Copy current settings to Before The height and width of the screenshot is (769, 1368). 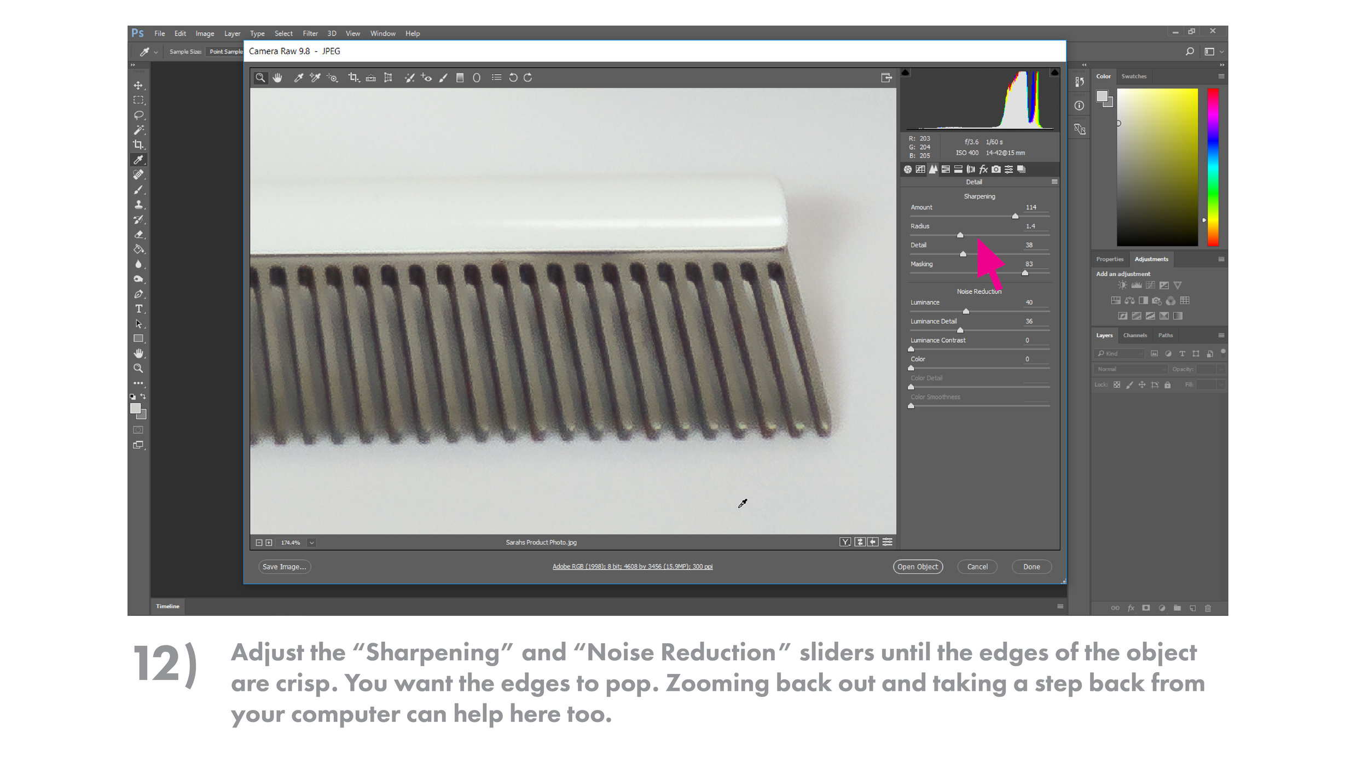[x=873, y=542]
